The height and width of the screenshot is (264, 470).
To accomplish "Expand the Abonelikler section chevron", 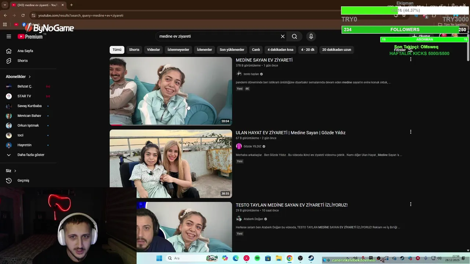I will [x=30, y=77].
